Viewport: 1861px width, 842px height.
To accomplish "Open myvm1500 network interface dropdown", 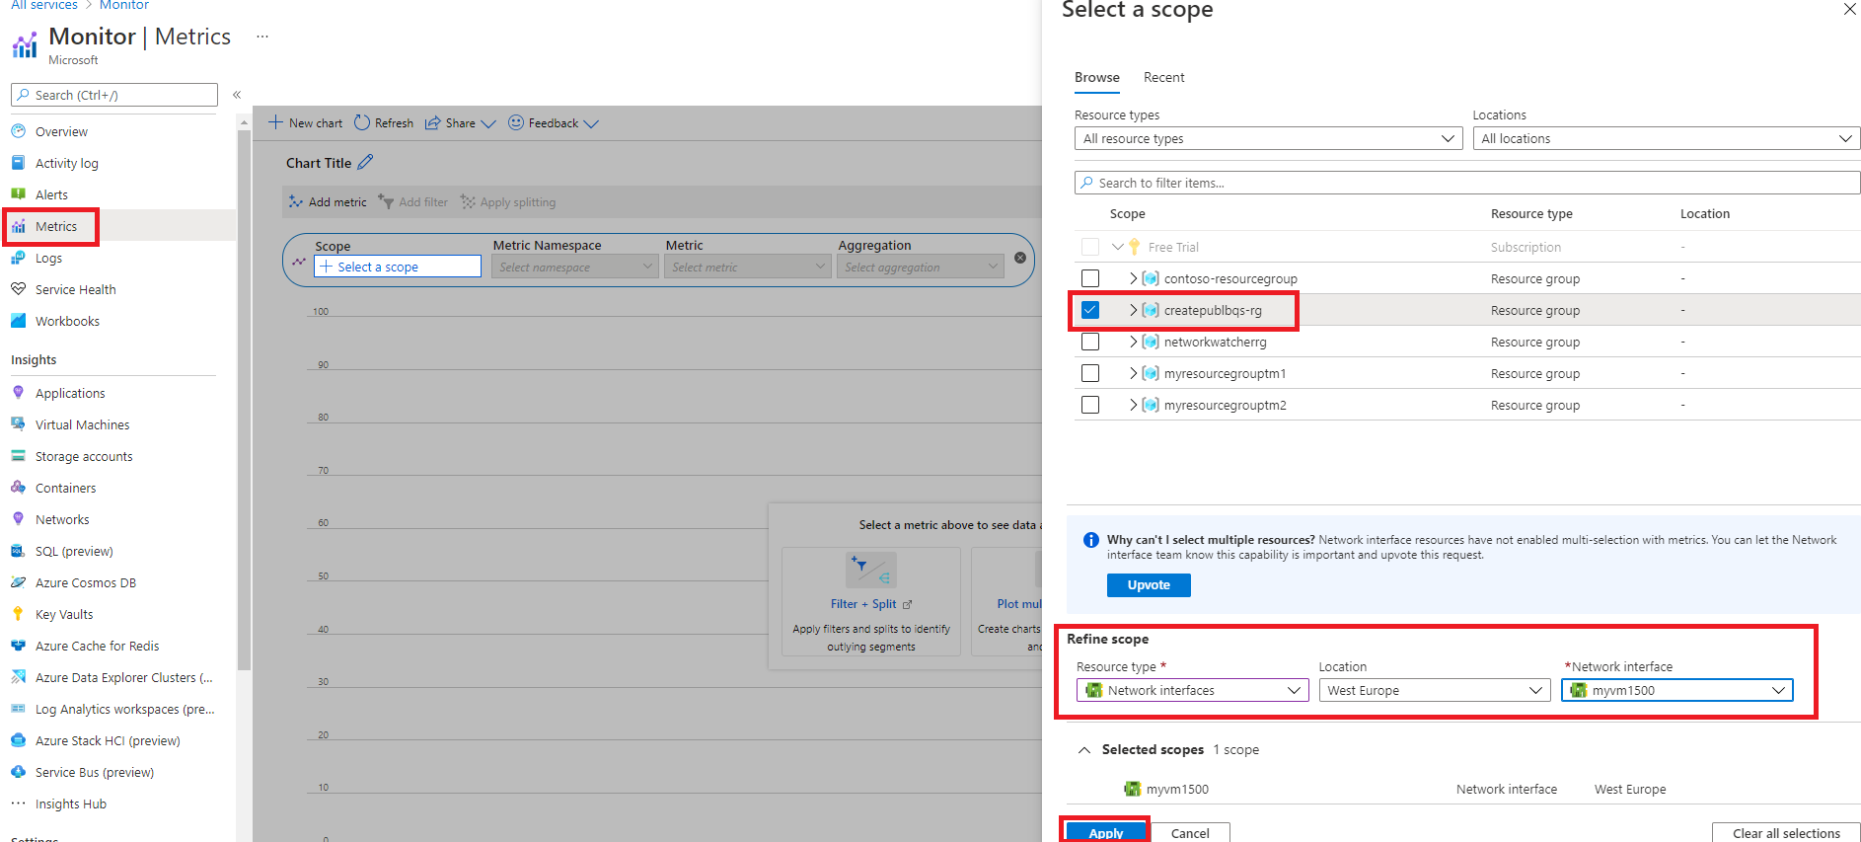I will 1677,690.
